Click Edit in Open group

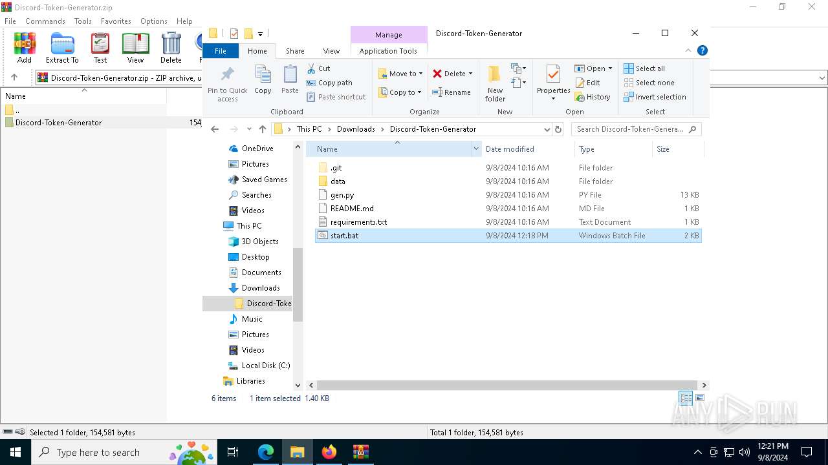tap(587, 83)
